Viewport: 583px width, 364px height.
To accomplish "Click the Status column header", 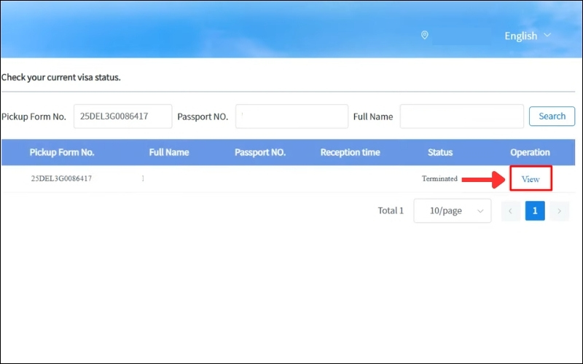I will 440,152.
